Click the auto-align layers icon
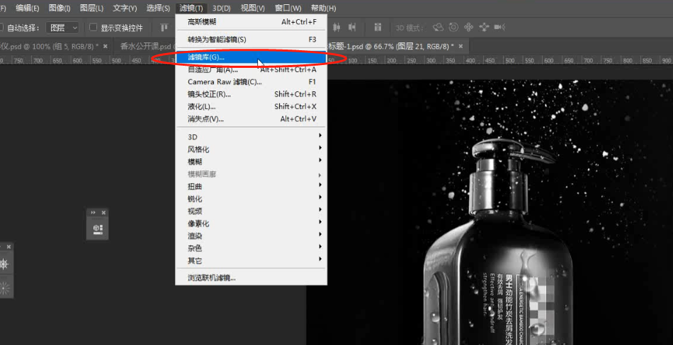673x345 pixels. pos(378,28)
